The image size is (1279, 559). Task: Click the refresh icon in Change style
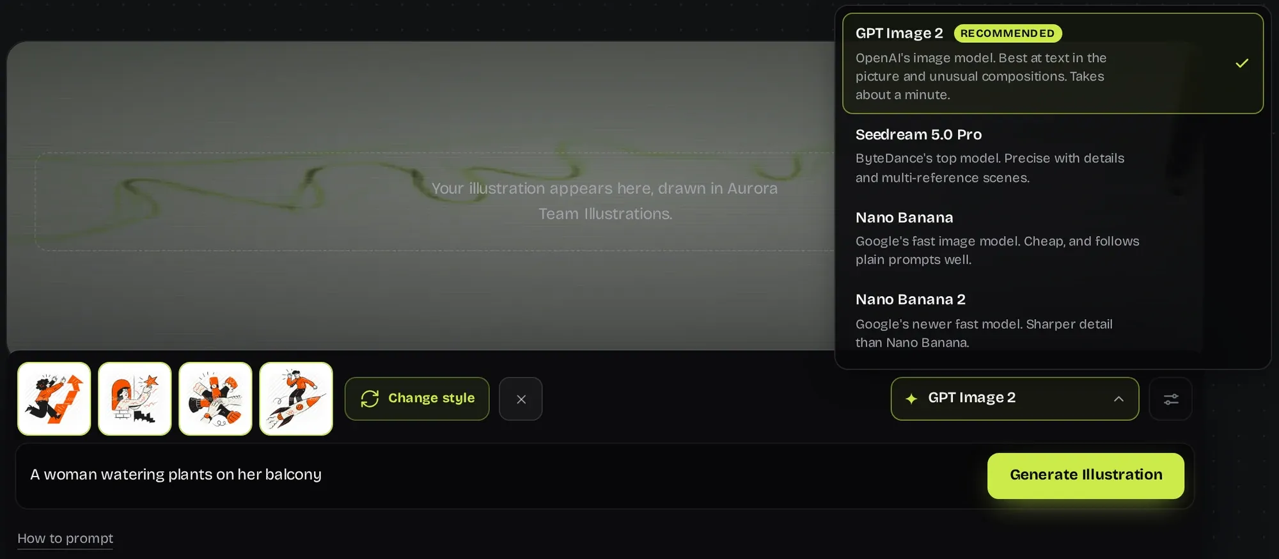[370, 398]
